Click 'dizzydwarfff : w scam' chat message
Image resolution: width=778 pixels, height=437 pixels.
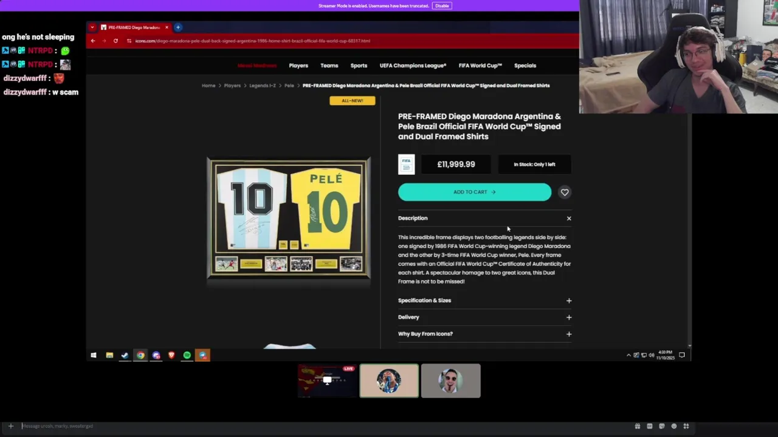click(x=41, y=92)
